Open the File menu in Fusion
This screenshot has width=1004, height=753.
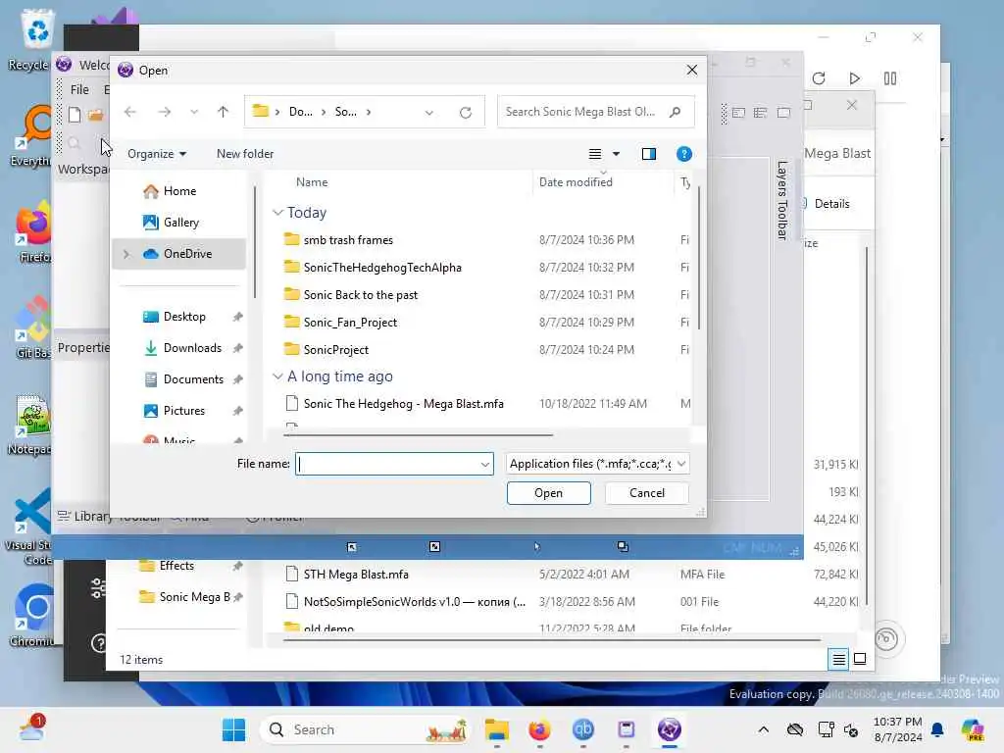(79, 89)
